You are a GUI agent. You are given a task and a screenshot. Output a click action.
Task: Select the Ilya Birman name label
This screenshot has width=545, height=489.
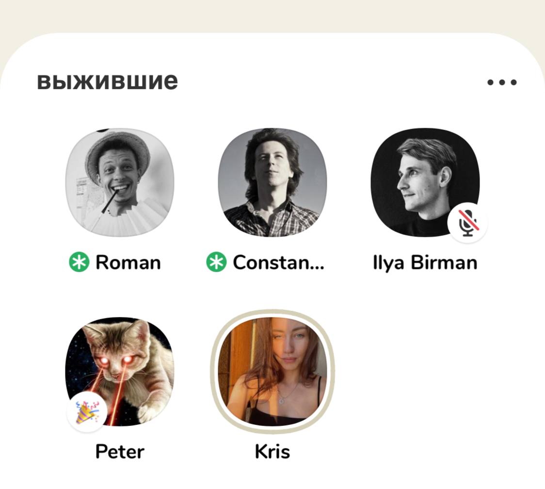coord(425,262)
